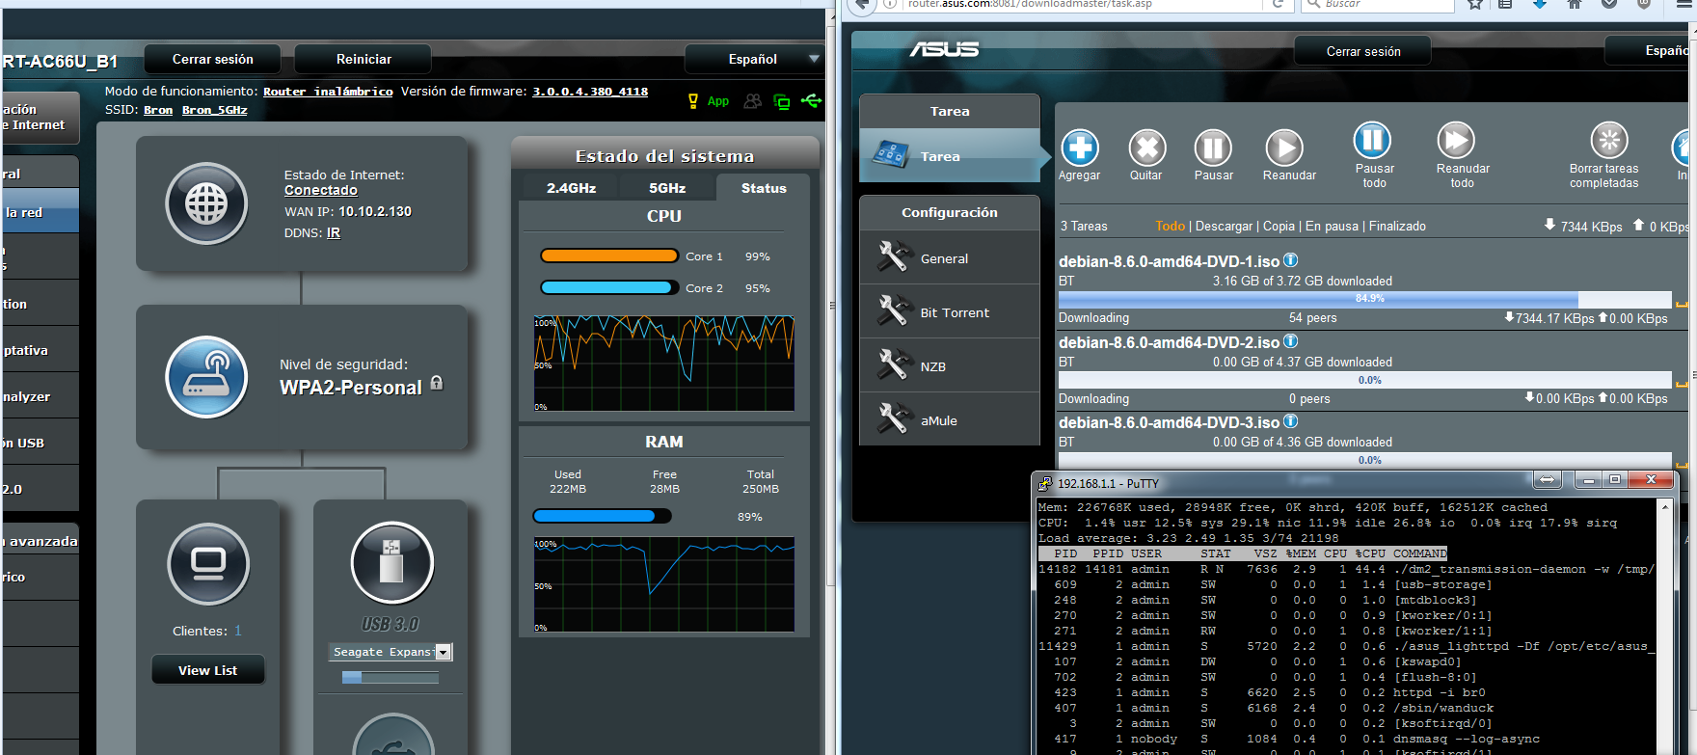
Task: Open the firmware version 3.0.0.4.380_4118 link
Action: point(590,92)
